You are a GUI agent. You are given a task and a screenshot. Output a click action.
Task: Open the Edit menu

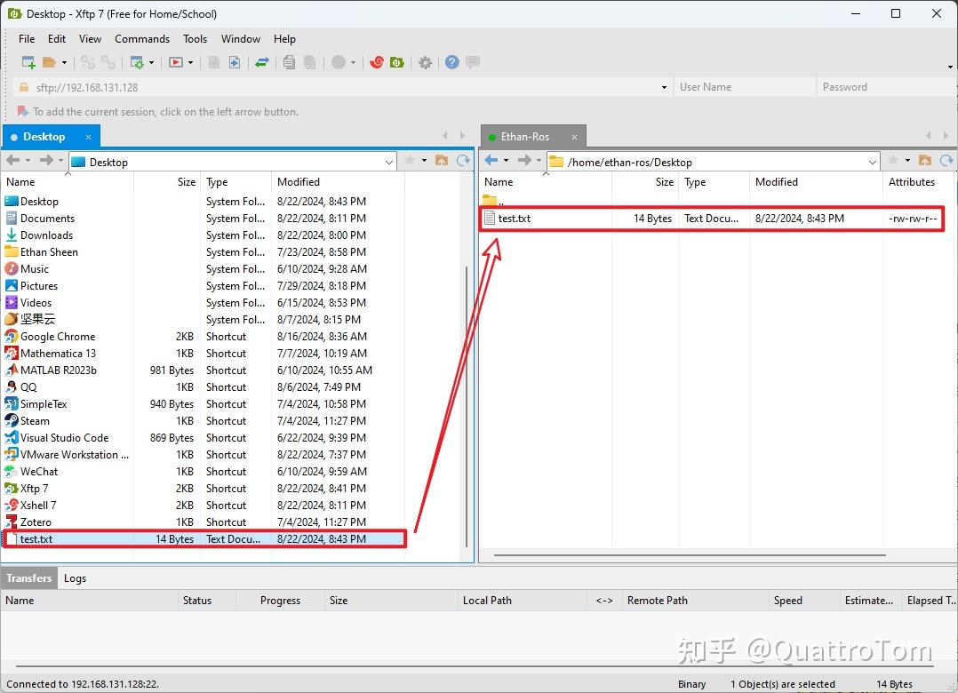(x=57, y=38)
